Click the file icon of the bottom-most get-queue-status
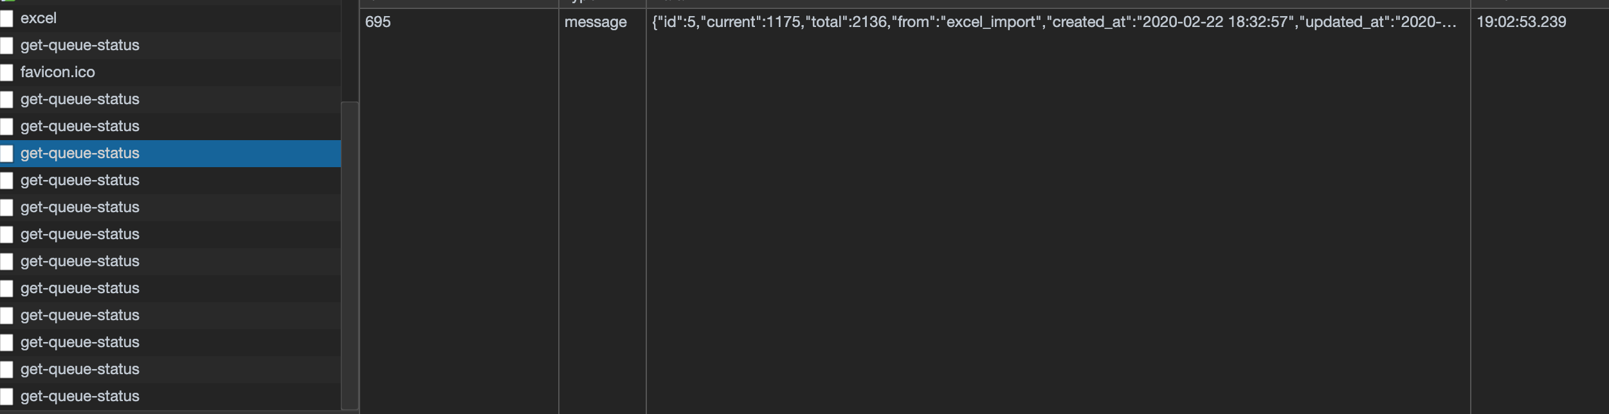 (6, 397)
